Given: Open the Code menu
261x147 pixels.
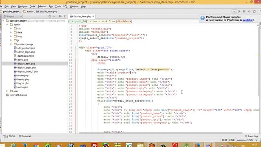Looking at the screenshot, I should pos(33,7).
